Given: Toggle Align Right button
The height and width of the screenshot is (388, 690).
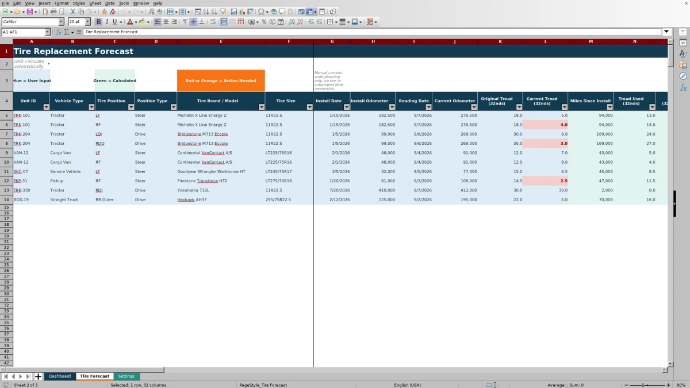Looking at the screenshot, I should [x=174, y=22].
